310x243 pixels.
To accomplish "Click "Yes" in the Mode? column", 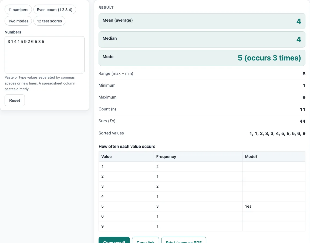I will tap(248, 206).
